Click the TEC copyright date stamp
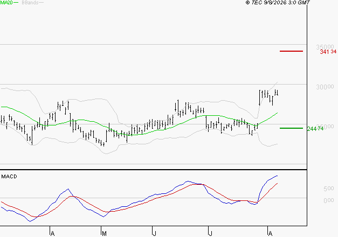This screenshot has height=237, width=338. [278, 3]
